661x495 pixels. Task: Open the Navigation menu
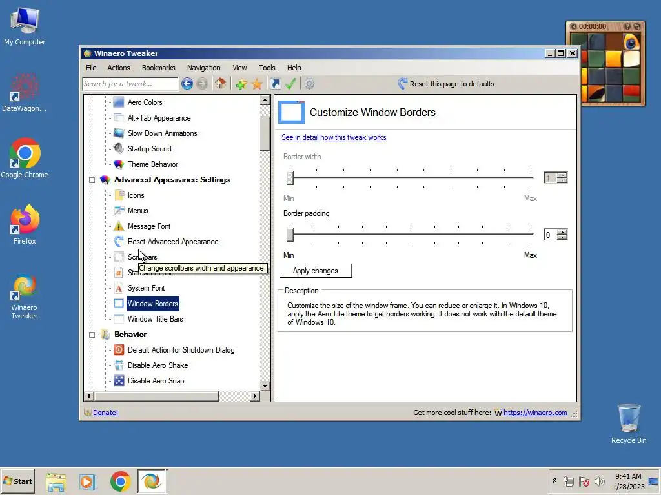click(x=203, y=68)
